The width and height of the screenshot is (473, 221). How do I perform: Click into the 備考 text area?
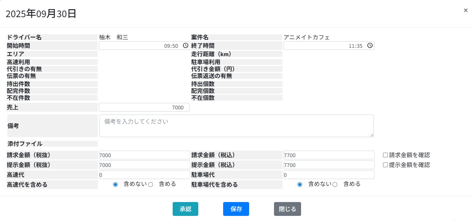coord(236,126)
